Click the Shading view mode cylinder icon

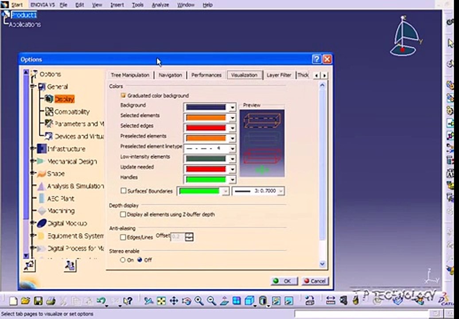263,301
